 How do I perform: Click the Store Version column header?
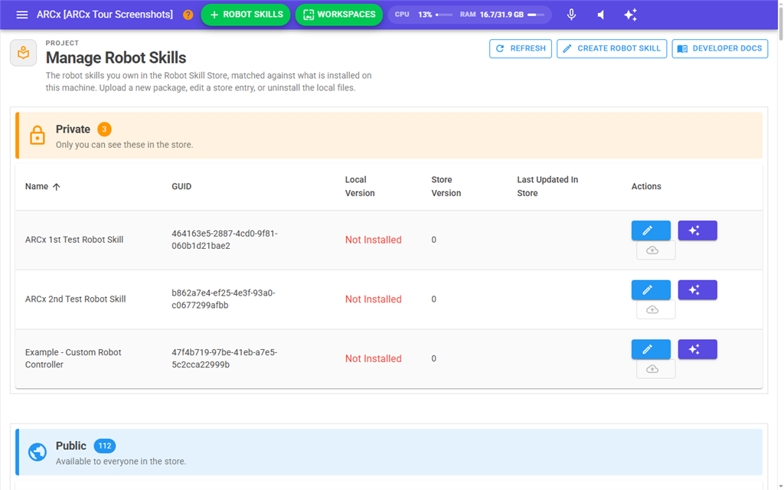(446, 186)
